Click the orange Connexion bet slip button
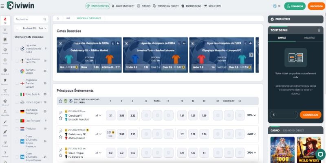Screen dimensions: 326x163 311,115
